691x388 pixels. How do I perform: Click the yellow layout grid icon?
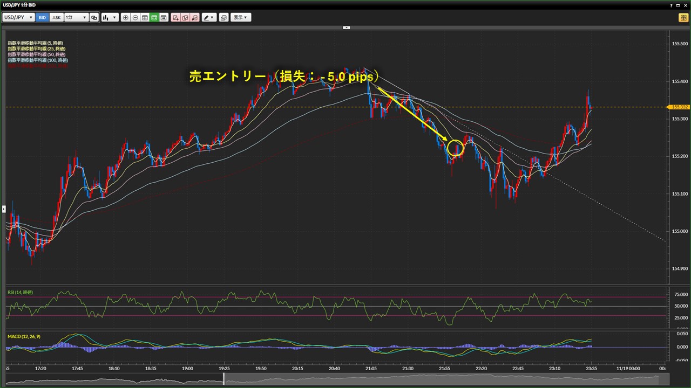[x=682, y=17]
